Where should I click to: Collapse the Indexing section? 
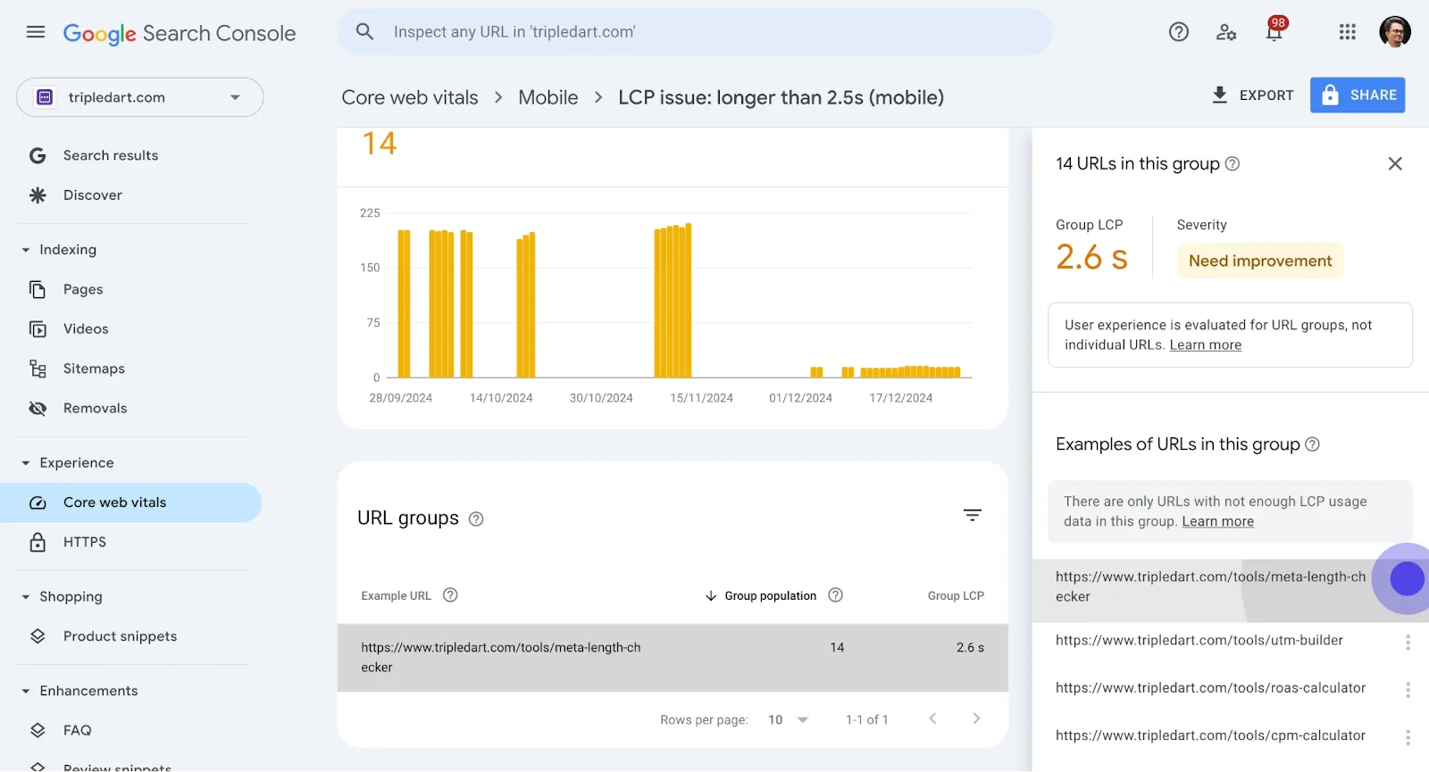26,250
